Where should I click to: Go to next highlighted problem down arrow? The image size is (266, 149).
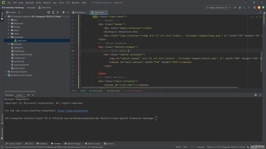(x=260, y=17)
